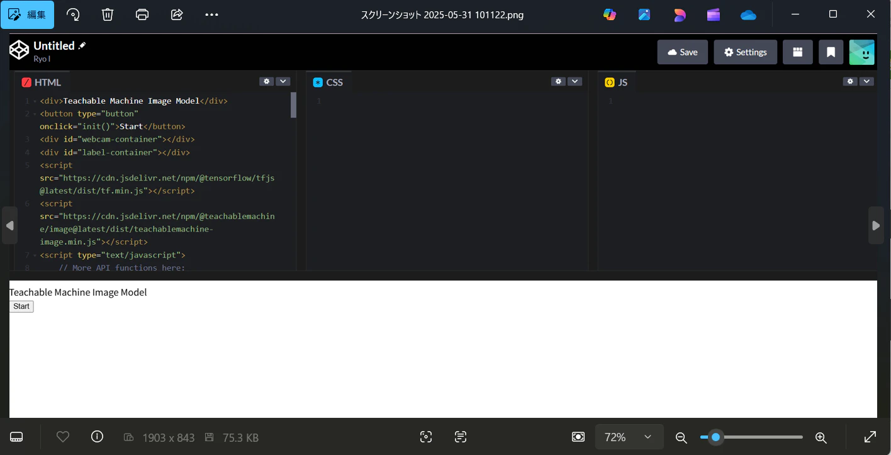Collapse the code fold arrow at line 7

(34, 255)
